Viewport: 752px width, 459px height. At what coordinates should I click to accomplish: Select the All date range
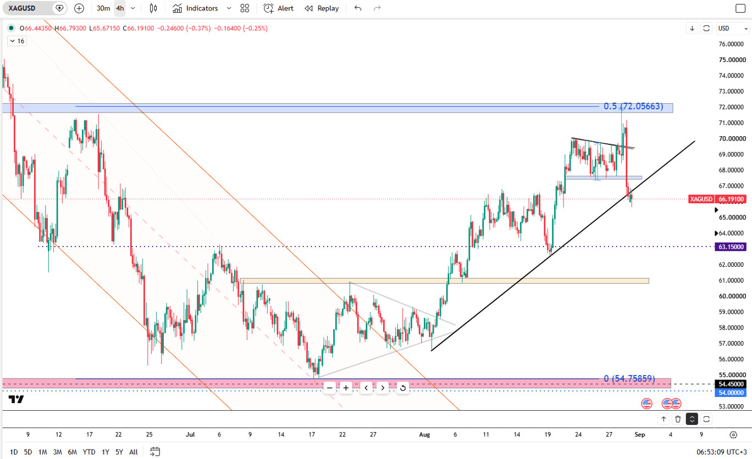tap(133, 452)
